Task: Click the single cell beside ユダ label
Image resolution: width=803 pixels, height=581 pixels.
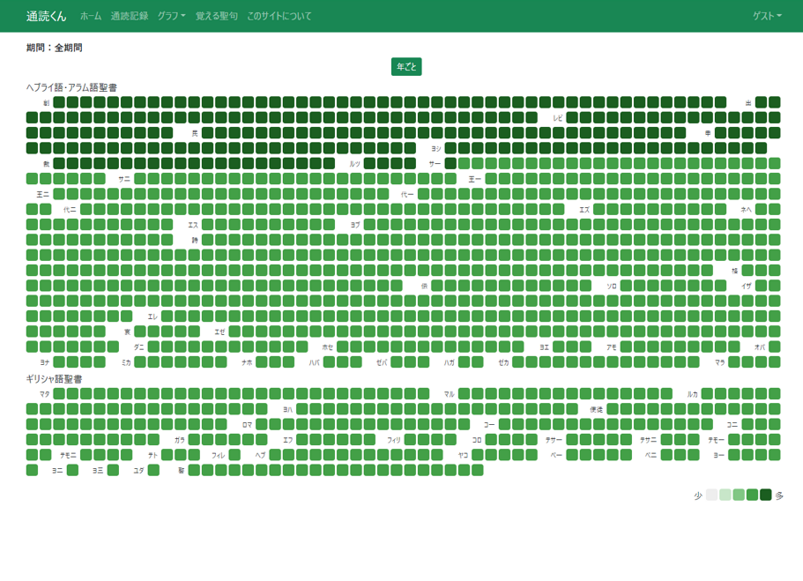Action: (153, 470)
